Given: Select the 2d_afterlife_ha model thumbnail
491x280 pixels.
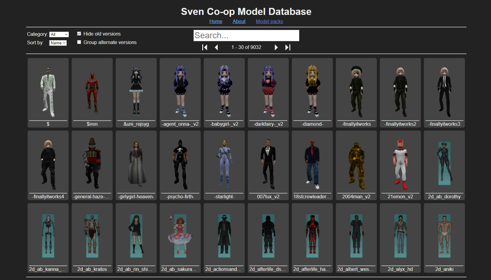Looking at the screenshot, I should [x=312, y=238].
